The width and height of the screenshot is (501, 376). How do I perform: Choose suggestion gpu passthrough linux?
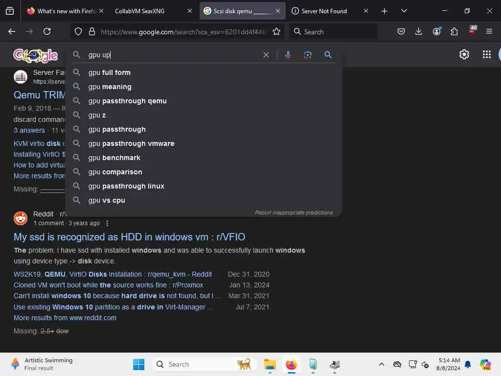point(204,186)
